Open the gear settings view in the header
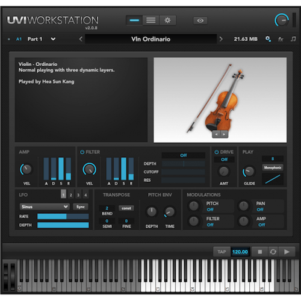301x301 pixels. pyautogui.click(x=167, y=20)
